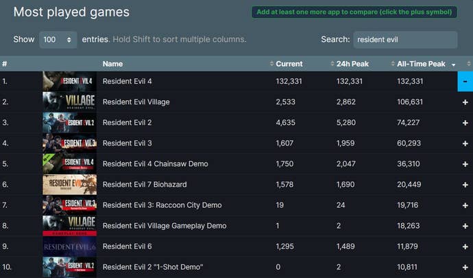Sort table by Name column header
This screenshot has width=473, height=278.
point(112,64)
